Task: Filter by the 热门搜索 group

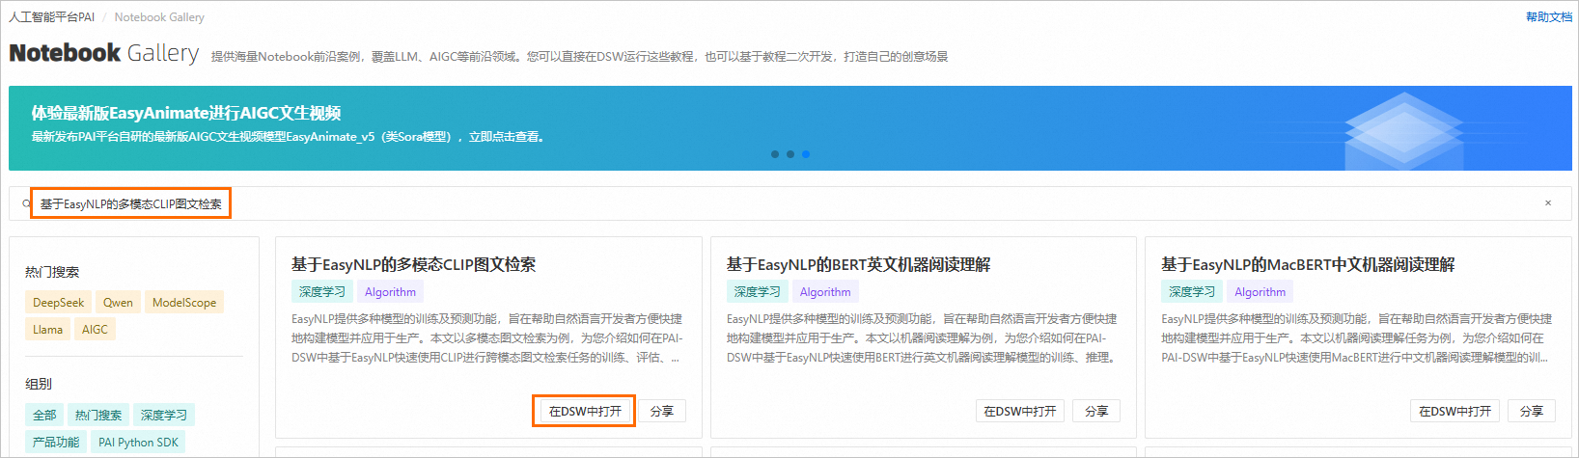Action: coord(98,415)
